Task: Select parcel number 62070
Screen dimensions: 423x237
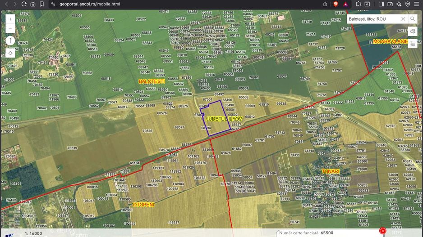Action: [x=391, y=126]
